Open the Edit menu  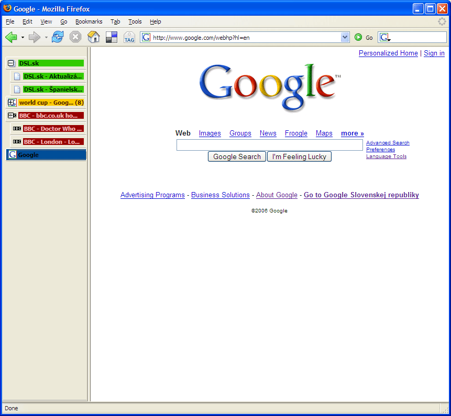[27, 21]
